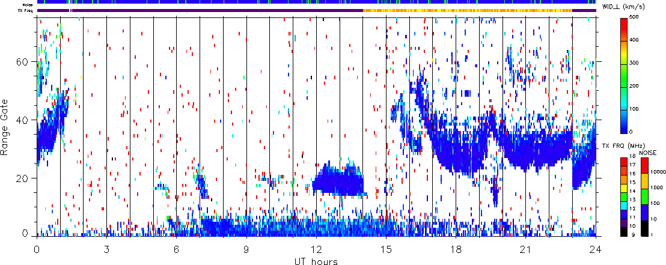Click the 1000 label on NOISE legend
The height and width of the screenshot is (265, 666).
point(655,186)
